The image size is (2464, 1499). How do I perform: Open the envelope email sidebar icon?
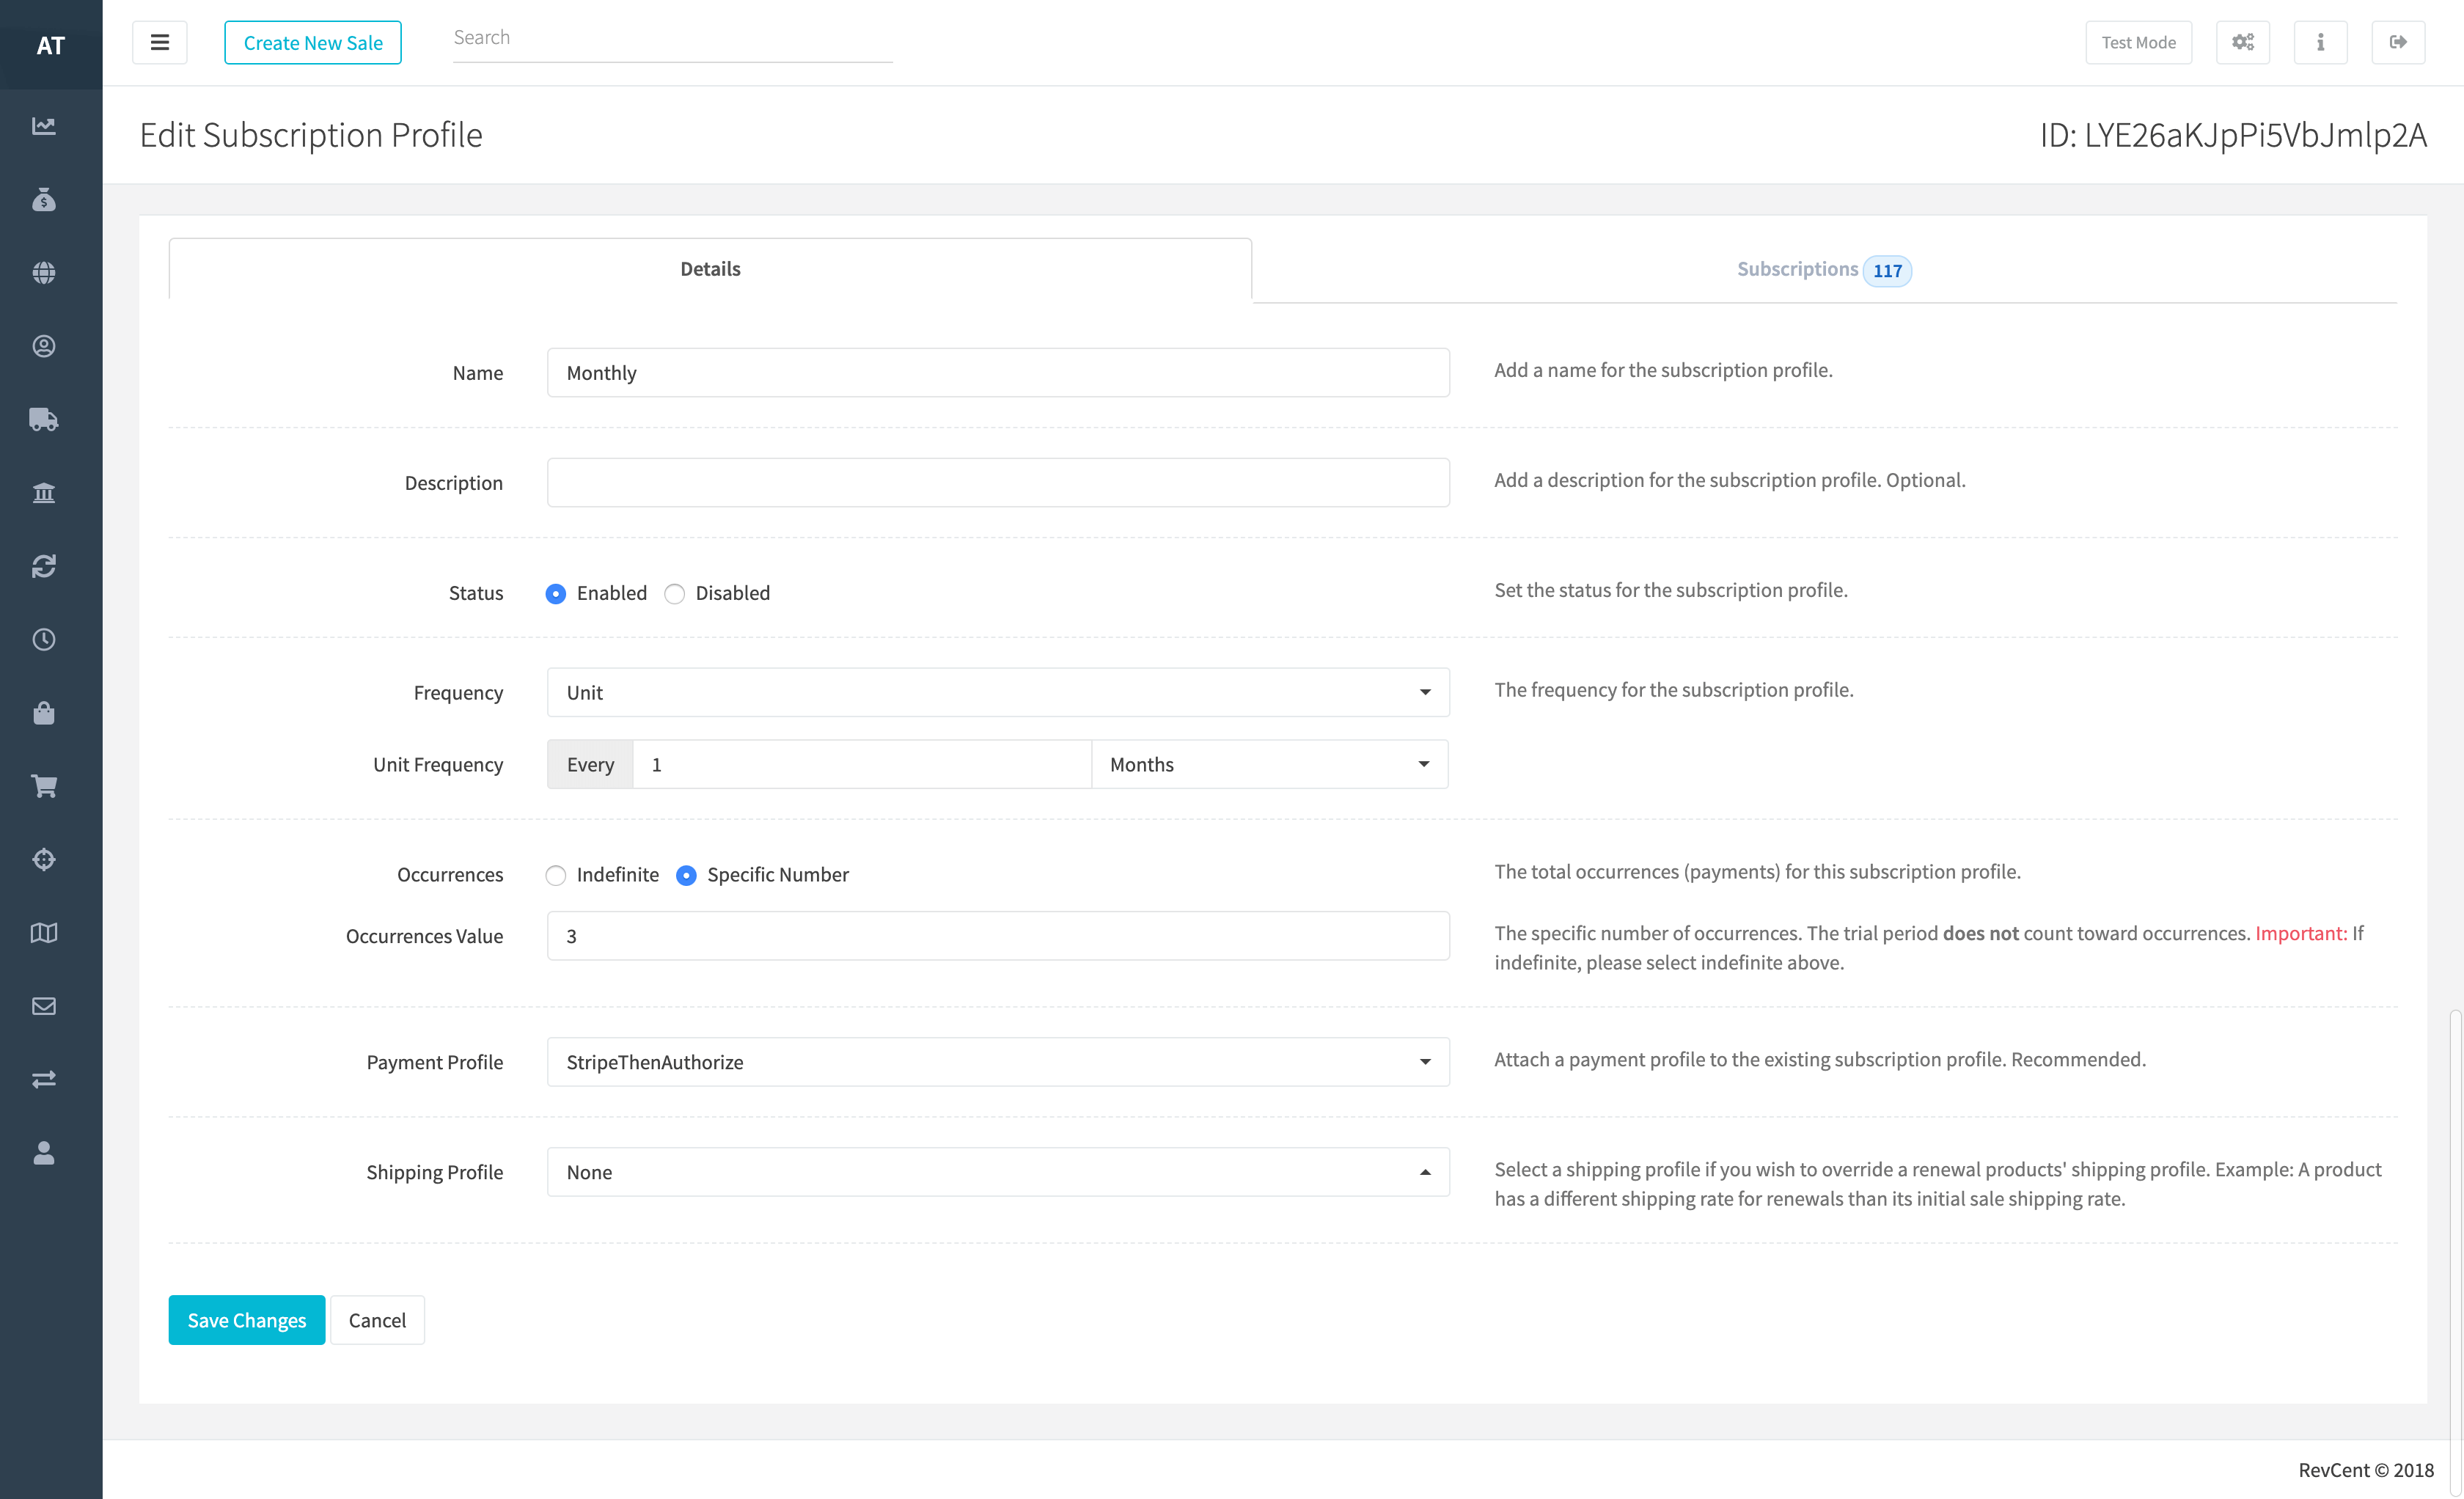point(44,1006)
